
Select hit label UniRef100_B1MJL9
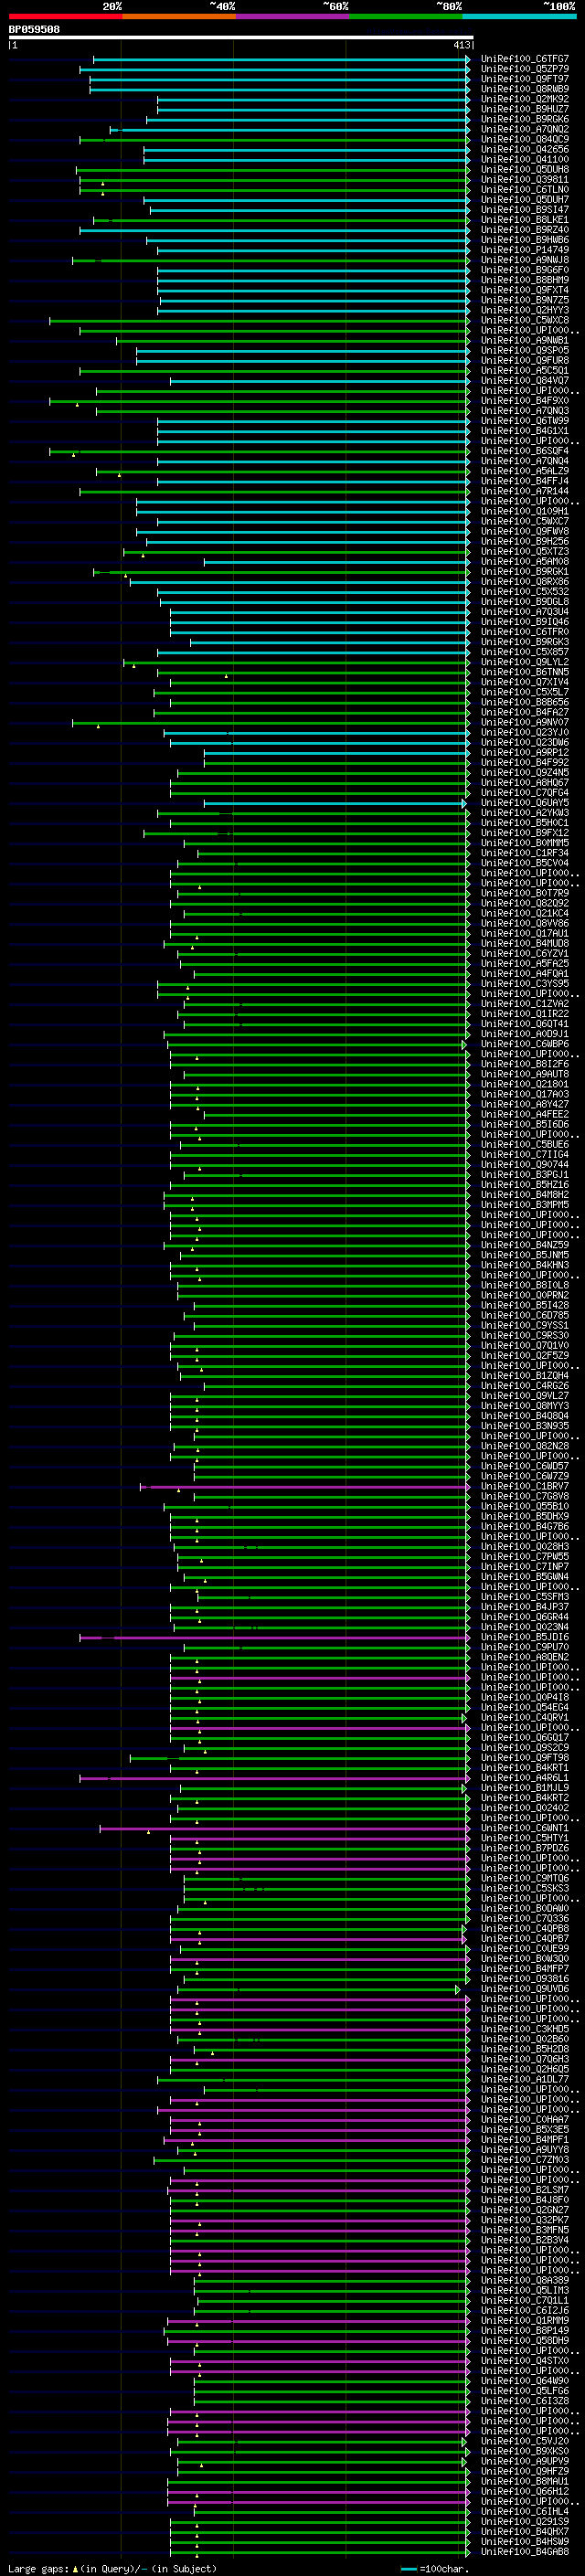click(x=524, y=1787)
